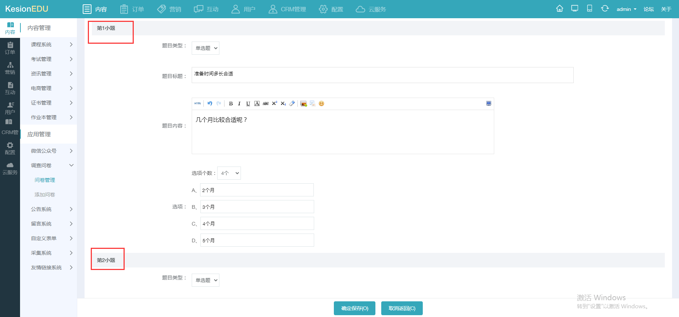
Task: Click 取消返回(C) button
Action: coord(402,308)
